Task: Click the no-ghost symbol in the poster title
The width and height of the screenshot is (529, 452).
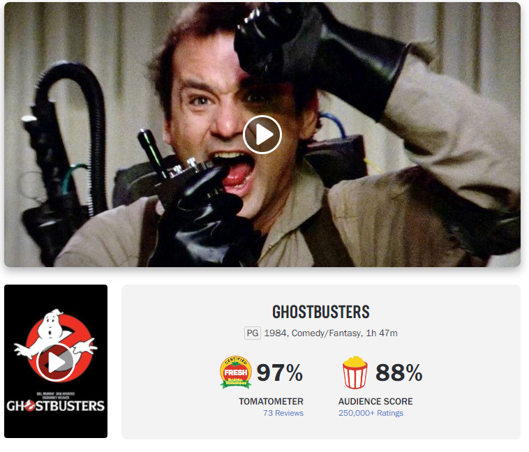Action: click(29, 406)
